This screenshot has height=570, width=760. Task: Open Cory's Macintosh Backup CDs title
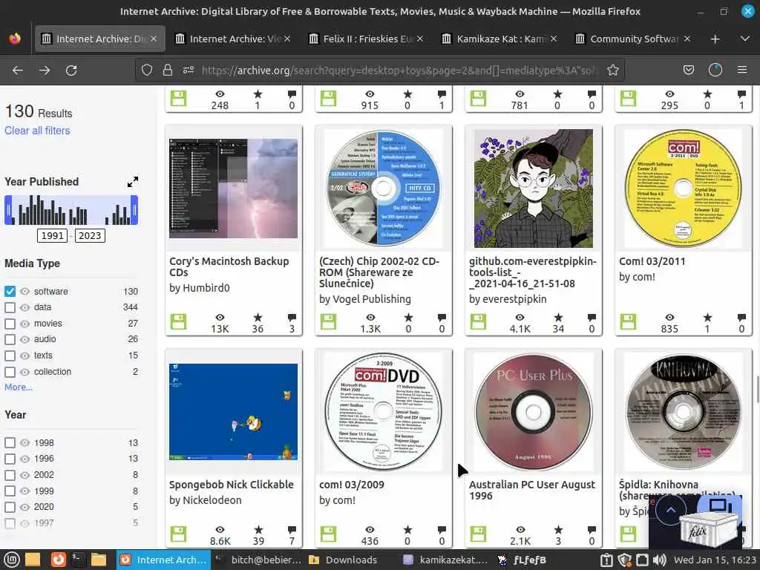coord(229,266)
